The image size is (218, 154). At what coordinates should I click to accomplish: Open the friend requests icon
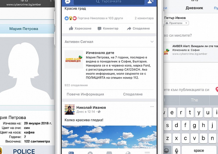(150, 2)
